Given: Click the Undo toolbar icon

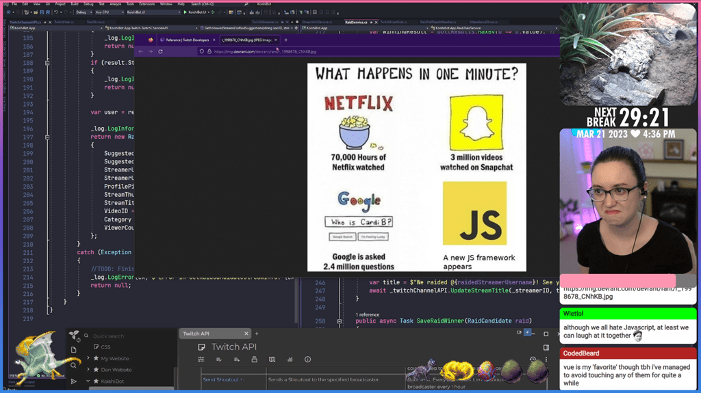Looking at the screenshot, I should point(56,12).
